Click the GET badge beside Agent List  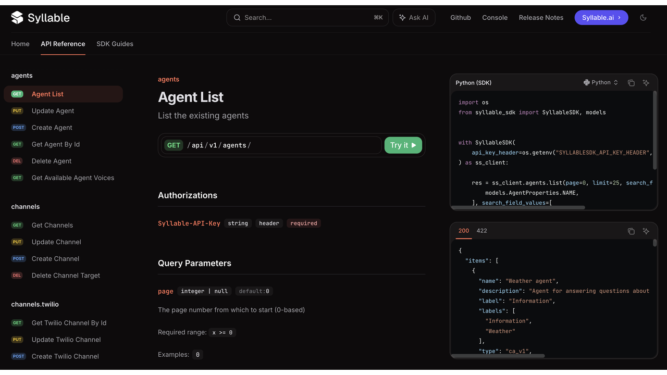click(x=17, y=94)
